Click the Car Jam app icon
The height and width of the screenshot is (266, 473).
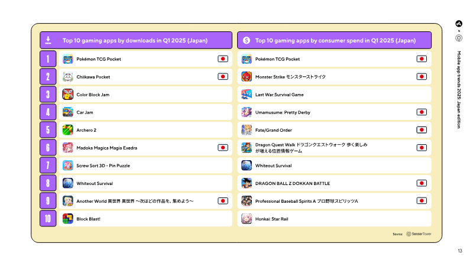[x=68, y=112]
